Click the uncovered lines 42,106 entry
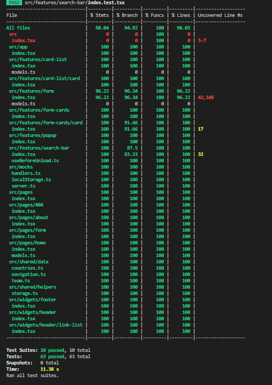Image resolution: width=272 pixels, height=385 pixels. pos(206,97)
